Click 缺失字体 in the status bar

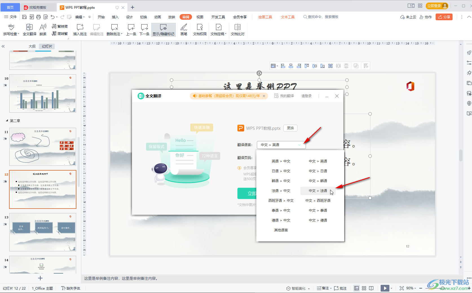(x=71, y=288)
